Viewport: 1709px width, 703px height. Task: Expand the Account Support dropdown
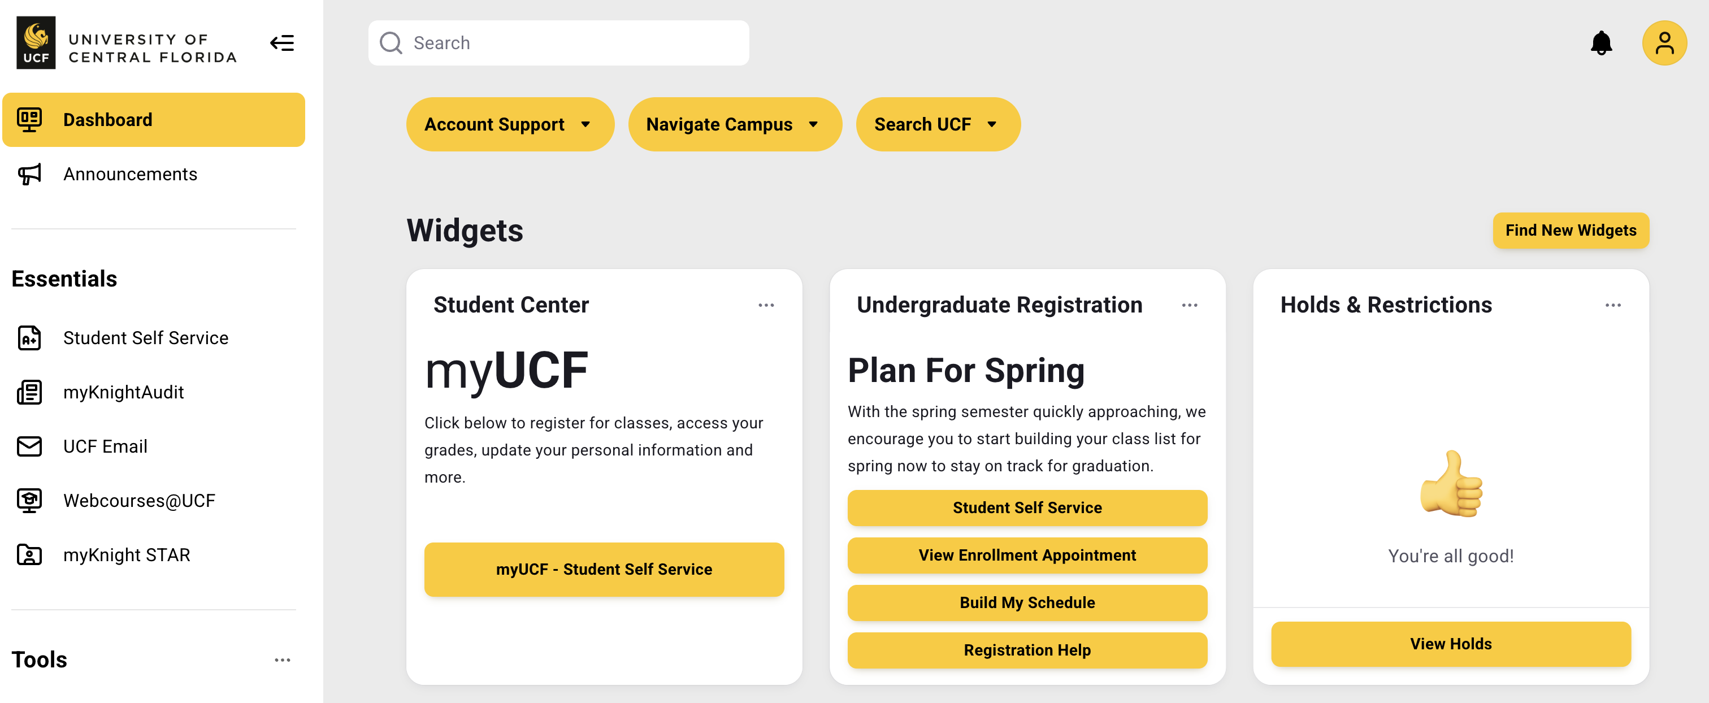pyautogui.click(x=510, y=124)
